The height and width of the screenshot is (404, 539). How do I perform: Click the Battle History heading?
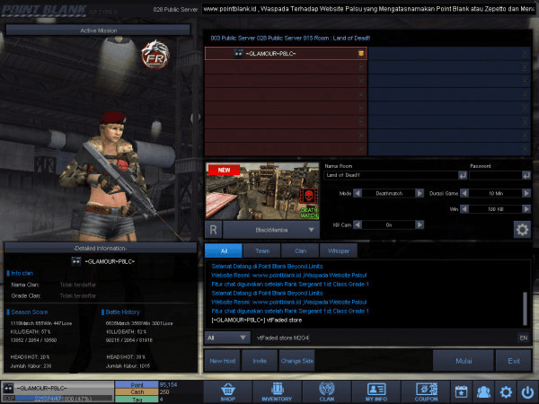point(122,312)
